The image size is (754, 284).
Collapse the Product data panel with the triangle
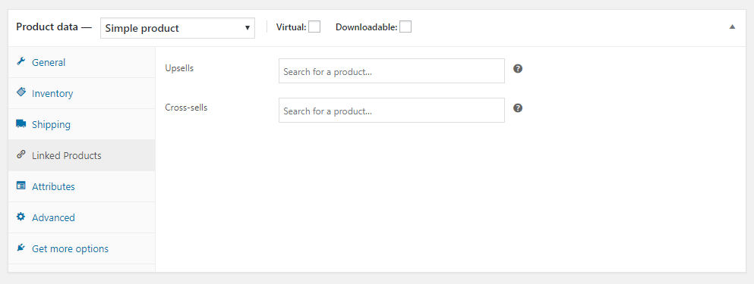(733, 27)
